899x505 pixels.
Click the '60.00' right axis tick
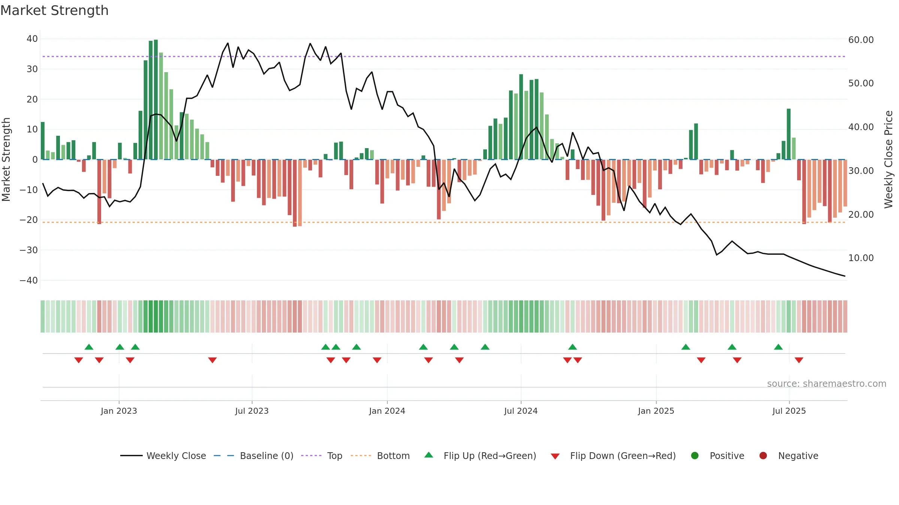tap(861, 40)
